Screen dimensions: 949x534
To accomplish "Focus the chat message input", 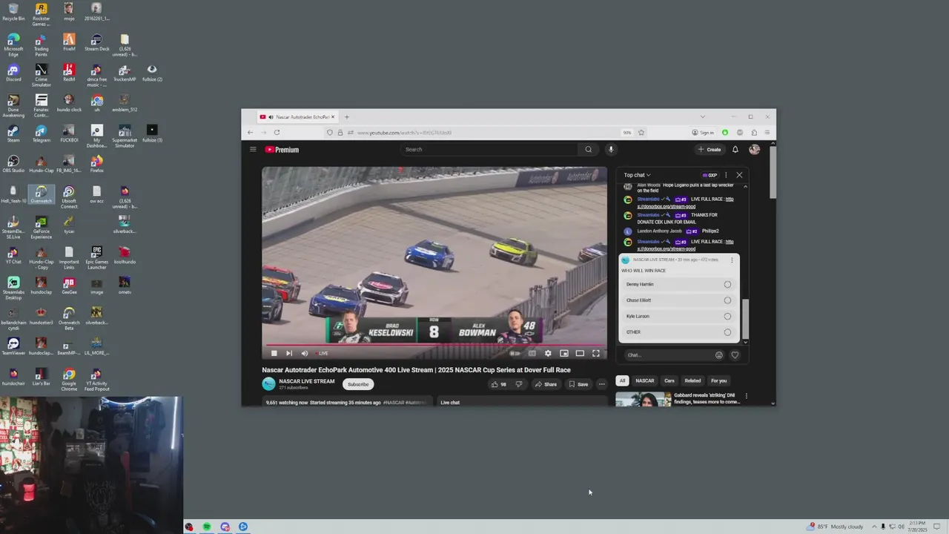I will 667,355.
